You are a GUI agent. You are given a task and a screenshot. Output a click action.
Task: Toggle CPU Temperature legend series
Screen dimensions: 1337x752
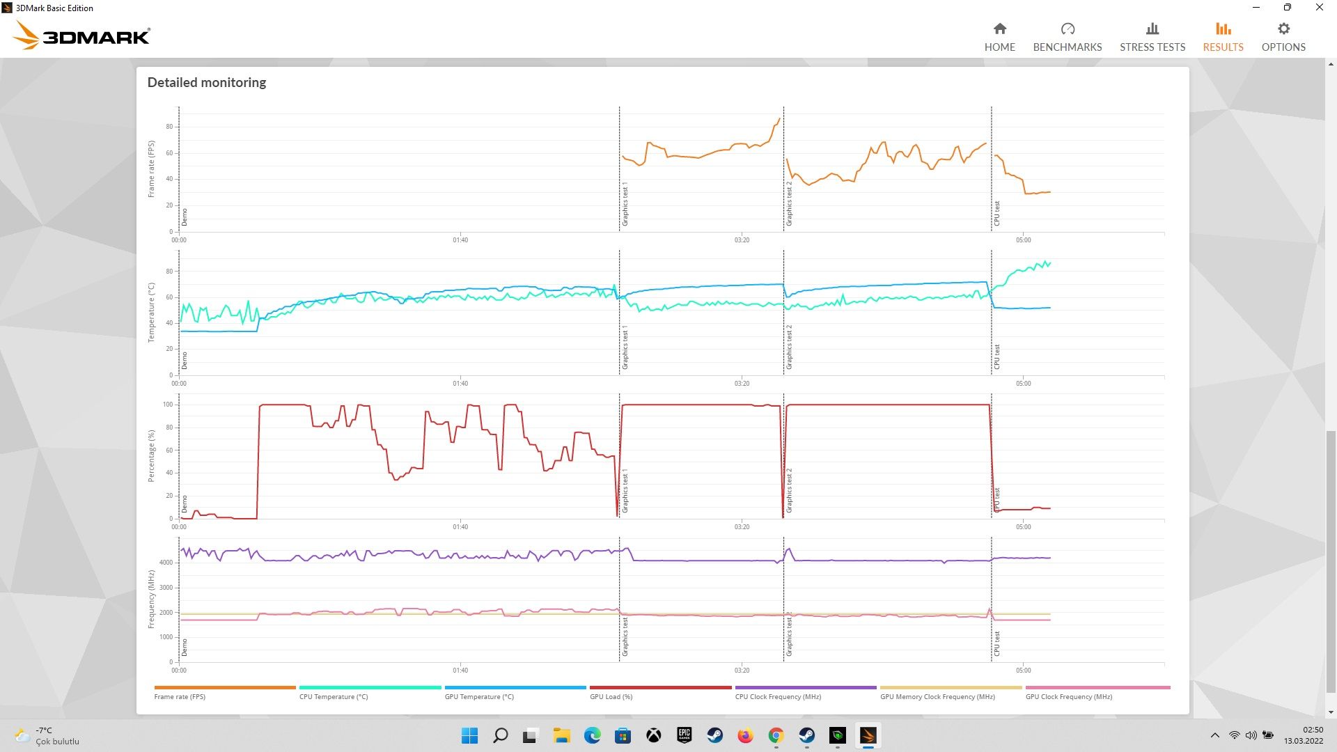click(x=334, y=696)
